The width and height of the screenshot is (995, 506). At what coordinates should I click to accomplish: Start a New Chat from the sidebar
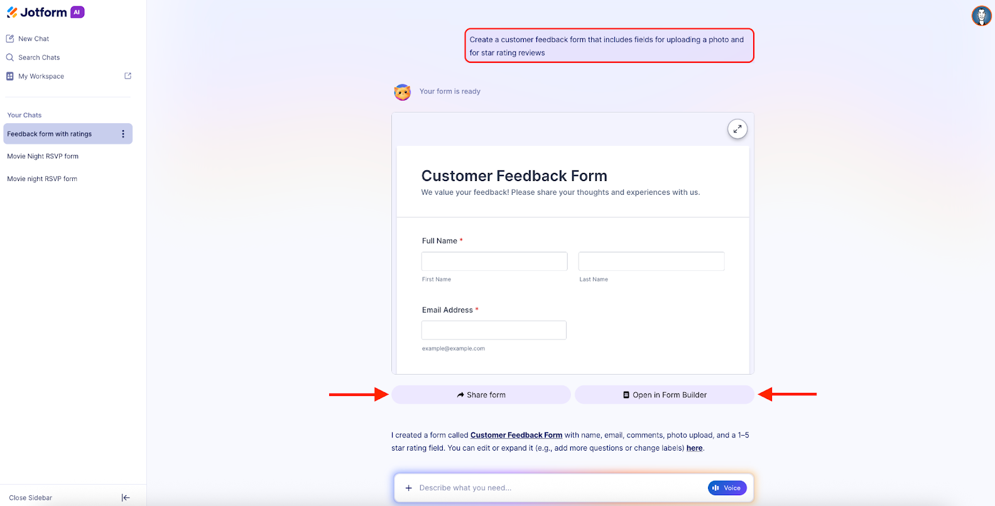(x=34, y=38)
